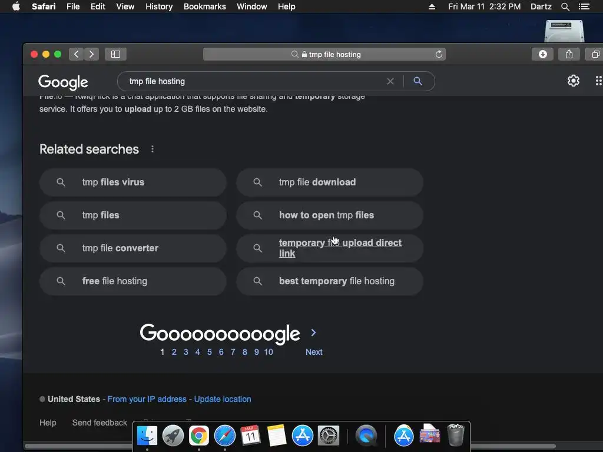Select related search 'tmp files'
The image size is (603, 452).
[132, 215]
